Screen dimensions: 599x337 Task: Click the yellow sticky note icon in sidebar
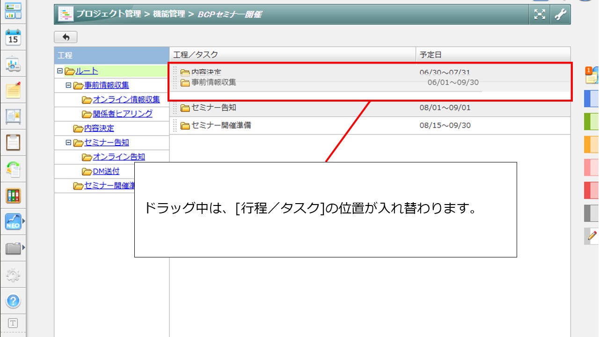pyautogui.click(x=13, y=90)
